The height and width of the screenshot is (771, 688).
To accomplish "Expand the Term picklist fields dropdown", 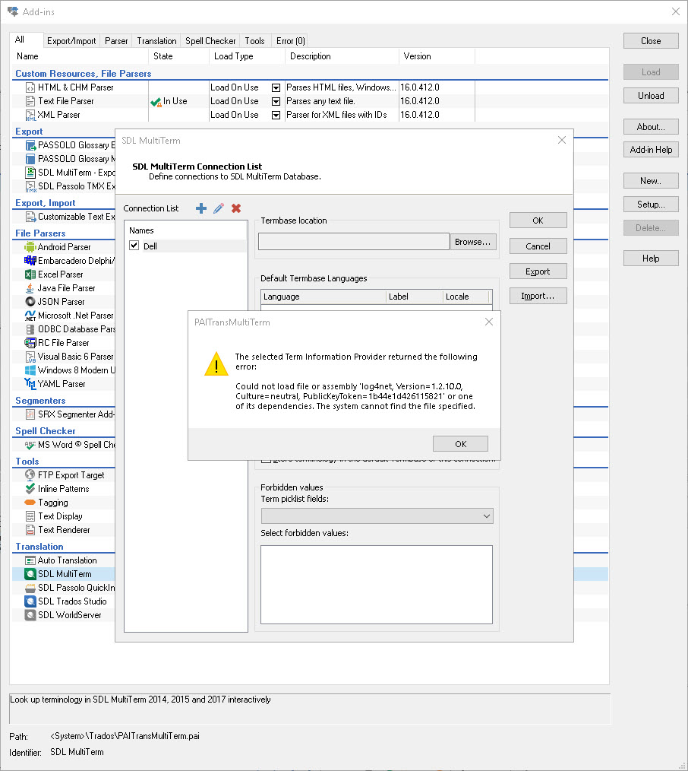I will point(487,516).
